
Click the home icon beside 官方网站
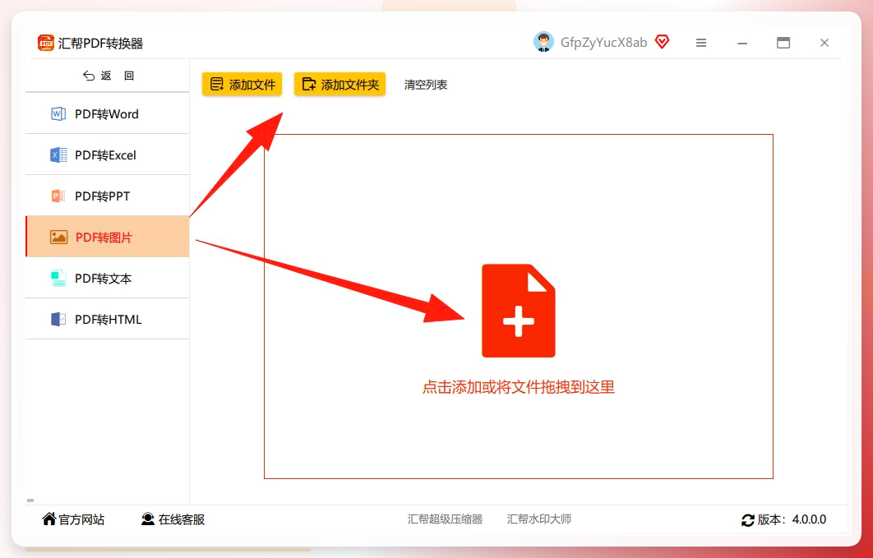(49, 519)
